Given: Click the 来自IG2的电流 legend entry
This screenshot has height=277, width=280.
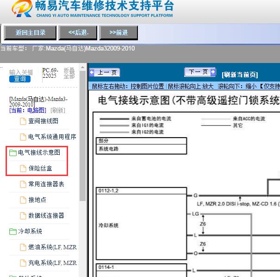Looking at the screenshot, I should (x=148, y=132).
